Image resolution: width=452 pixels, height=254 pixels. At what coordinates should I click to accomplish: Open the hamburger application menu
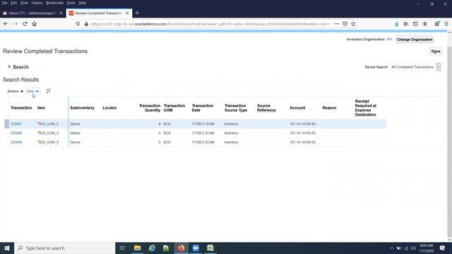pos(446,24)
